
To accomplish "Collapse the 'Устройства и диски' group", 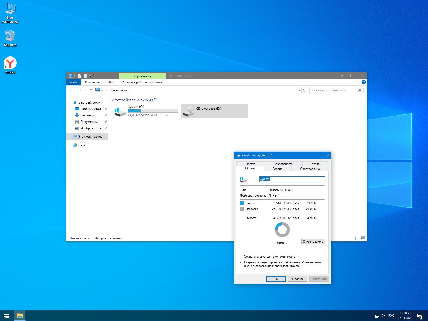I will point(112,100).
